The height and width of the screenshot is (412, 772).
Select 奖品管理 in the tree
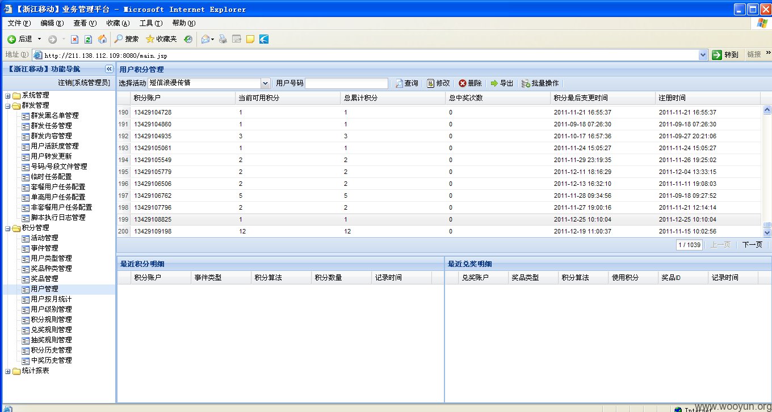point(44,279)
